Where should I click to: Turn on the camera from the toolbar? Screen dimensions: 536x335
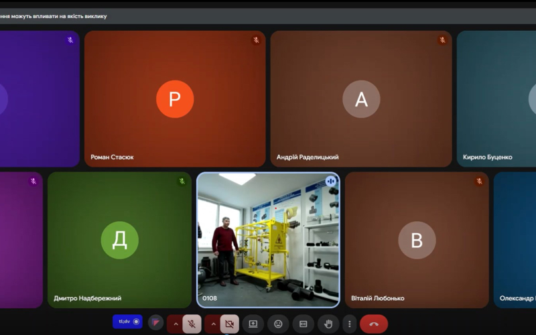click(x=229, y=324)
